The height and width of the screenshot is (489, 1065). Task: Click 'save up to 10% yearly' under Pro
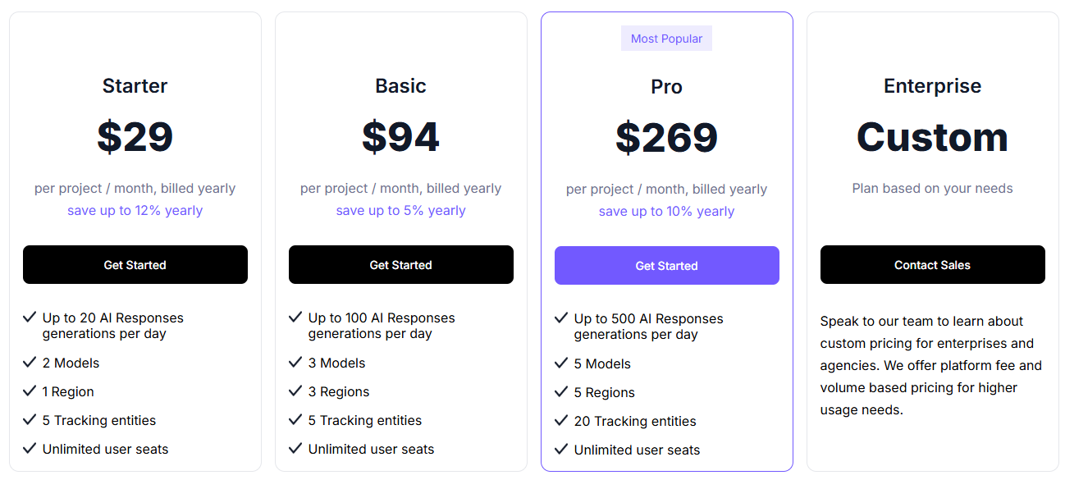pos(666,211)
